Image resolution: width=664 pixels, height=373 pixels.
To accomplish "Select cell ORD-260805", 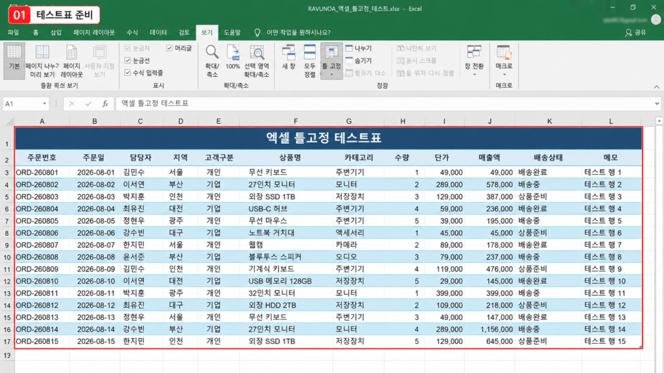I will pyautogui.click(x=42, y=221).
